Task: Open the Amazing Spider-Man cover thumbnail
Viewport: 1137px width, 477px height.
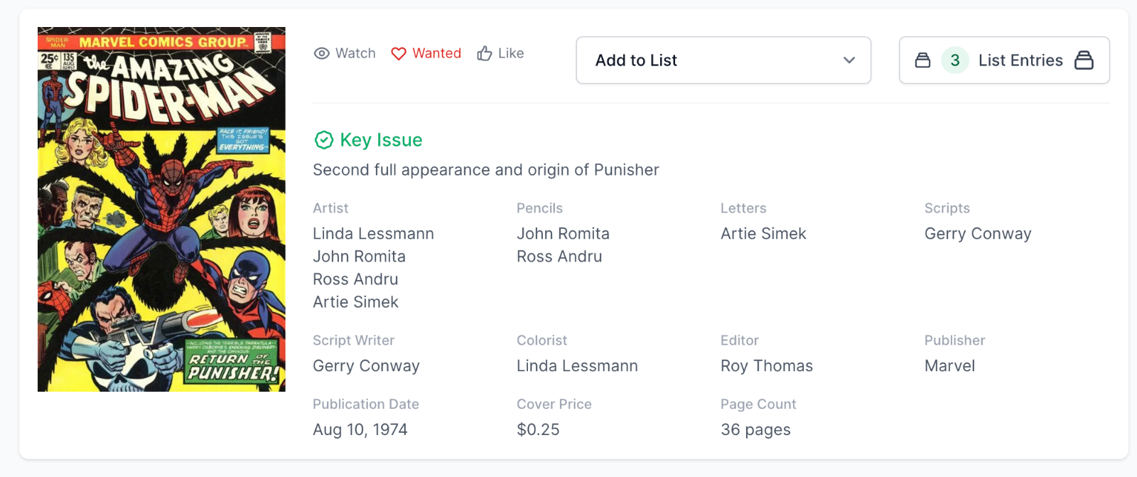Action: tap(161, 209)
